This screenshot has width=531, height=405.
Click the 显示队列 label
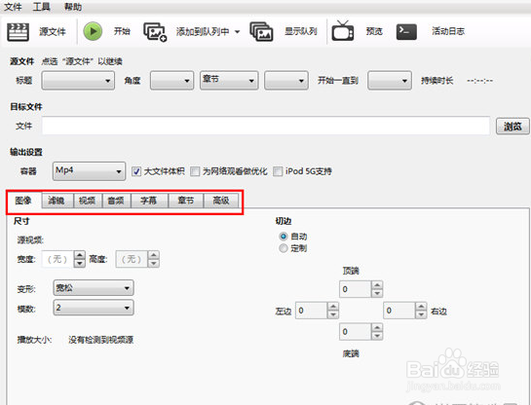click(301, 31)
